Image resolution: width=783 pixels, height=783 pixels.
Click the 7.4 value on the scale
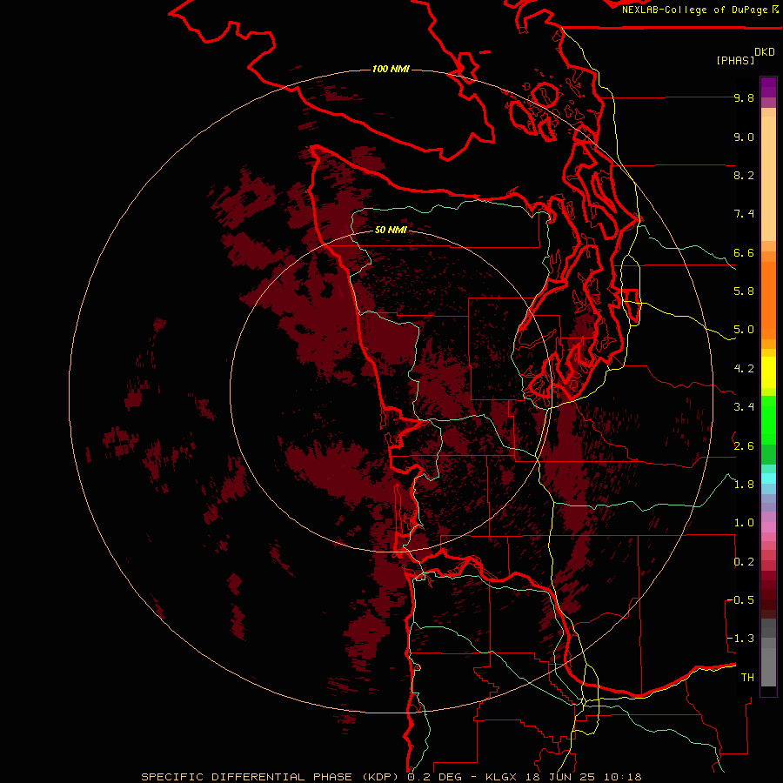(744, 214)
